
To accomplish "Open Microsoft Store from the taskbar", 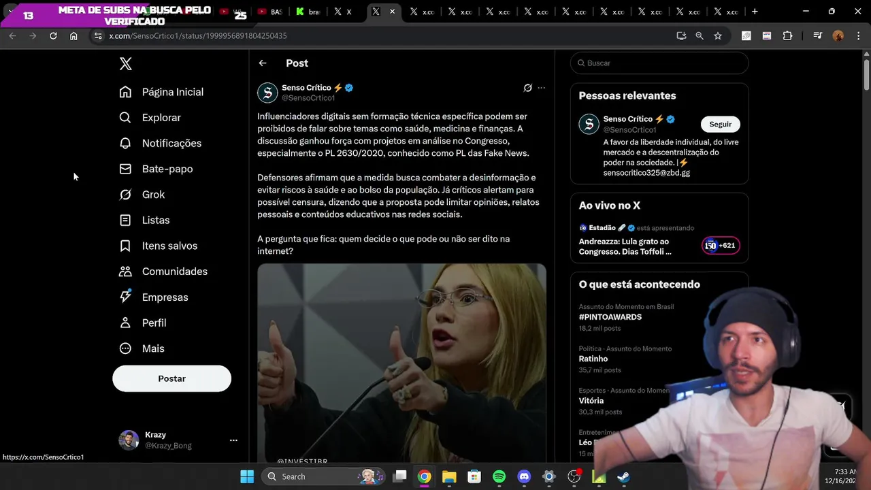I will (x=474, y=476).
